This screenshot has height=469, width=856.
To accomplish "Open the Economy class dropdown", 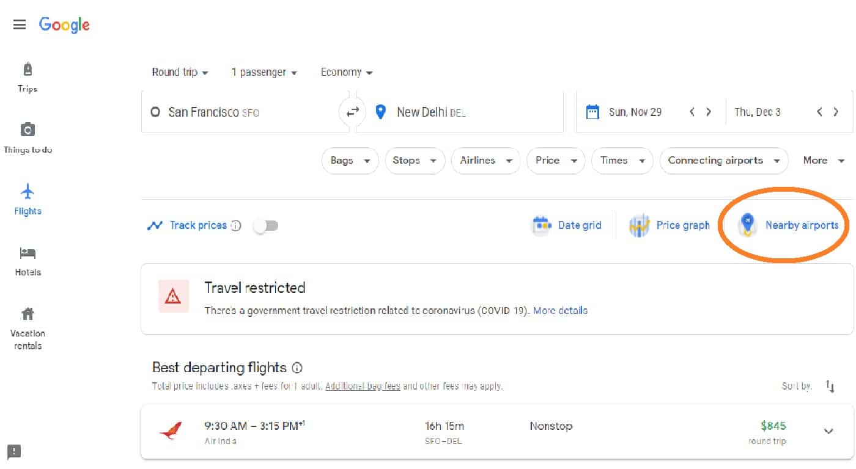I will (347, 72).
